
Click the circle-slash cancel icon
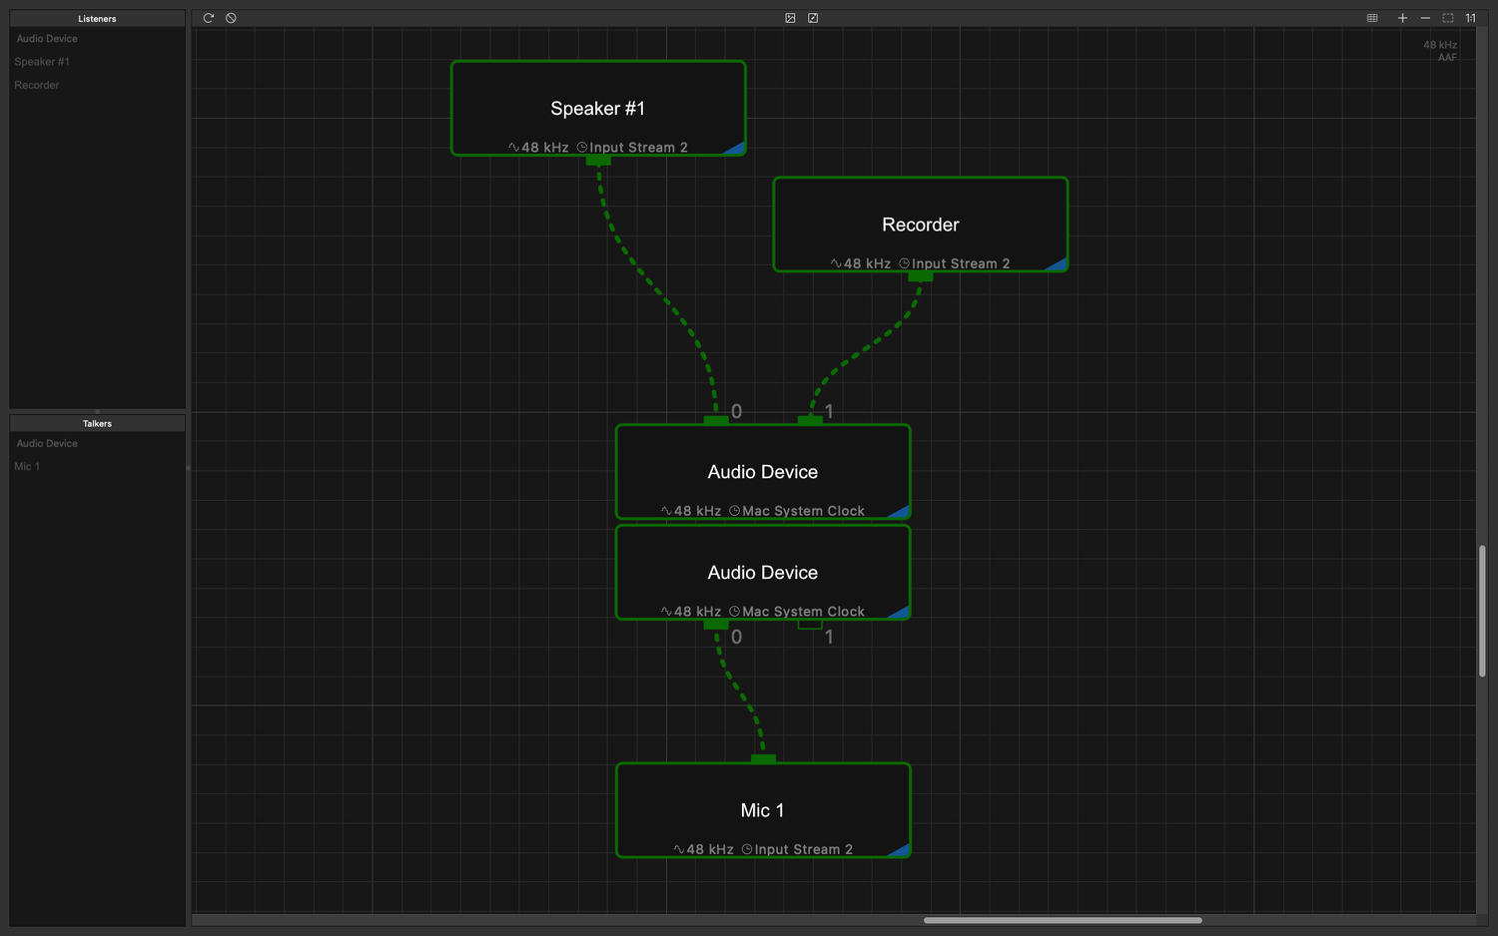231,18
